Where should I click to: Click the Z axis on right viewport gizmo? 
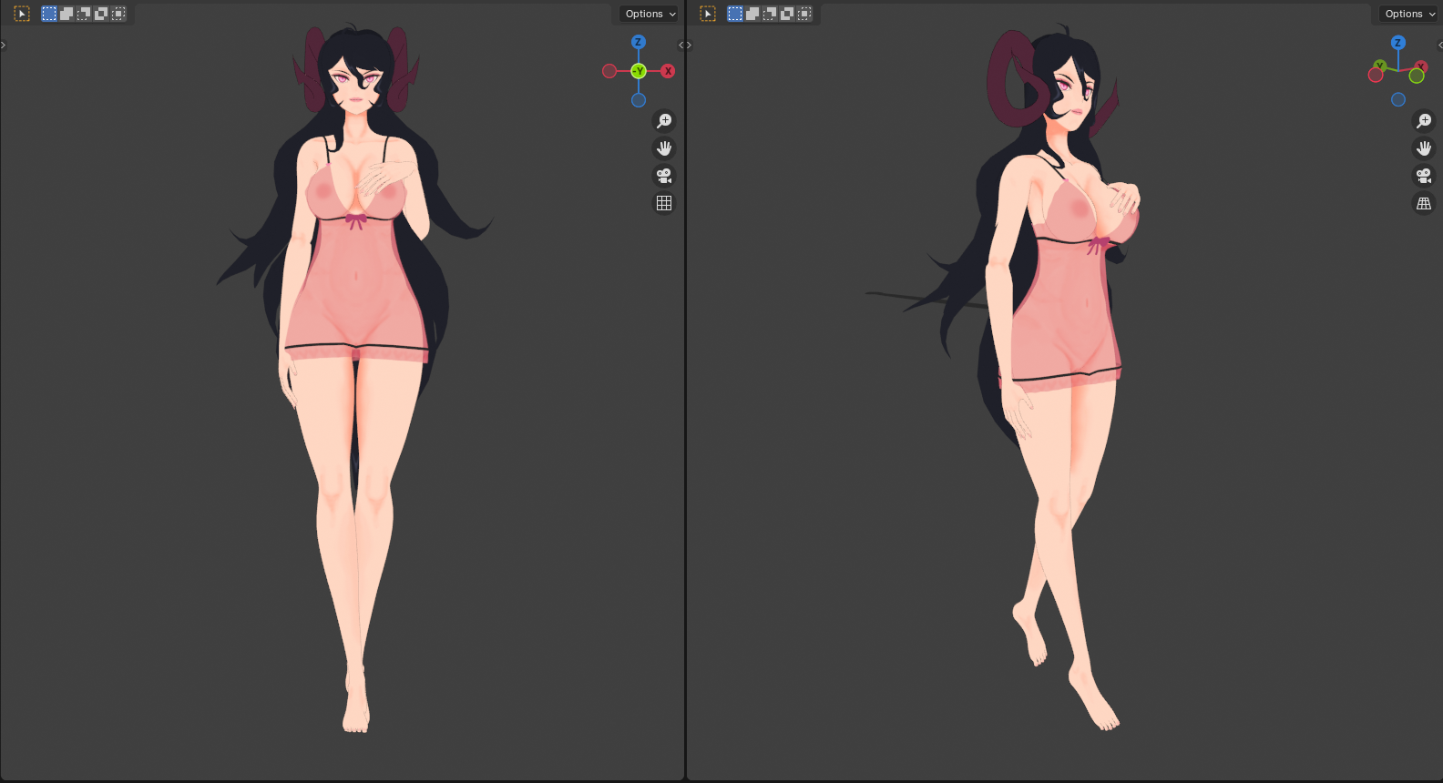1397,43
